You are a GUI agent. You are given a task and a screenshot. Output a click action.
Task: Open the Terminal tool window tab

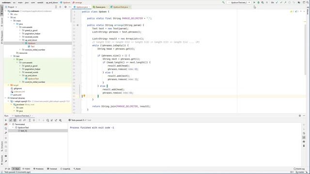coord(52,169)
